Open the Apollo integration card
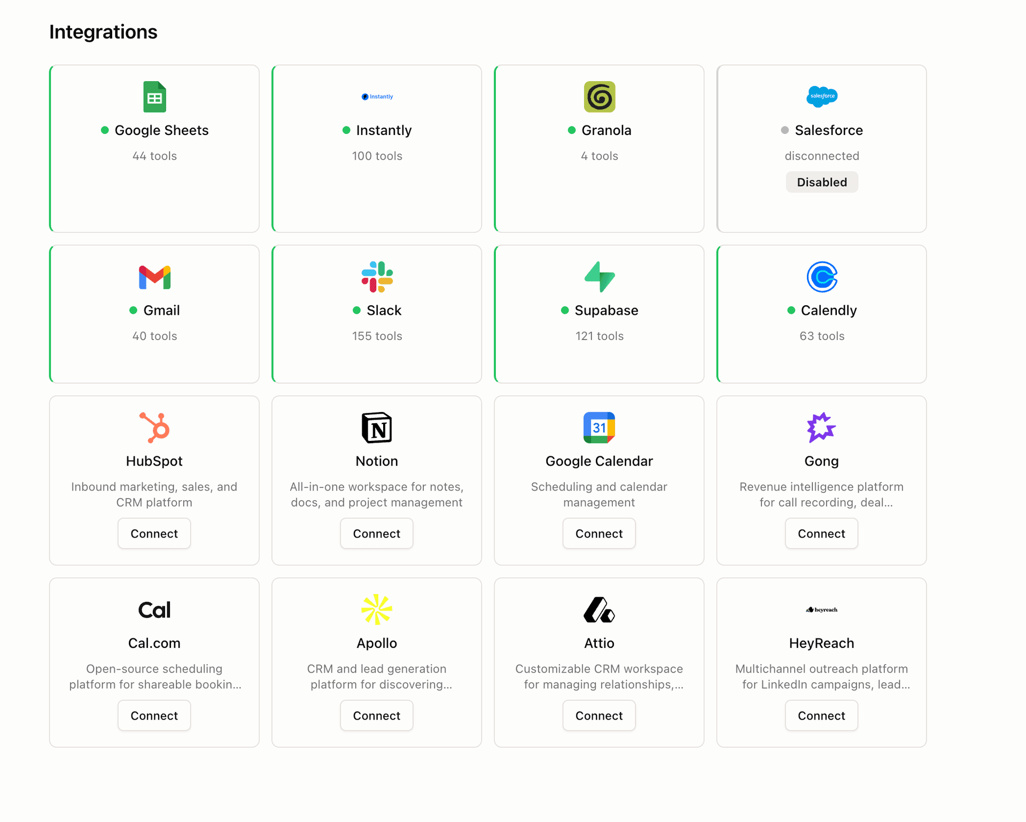This screenshot has width=1026, height=822. click(x=377, y=662)
